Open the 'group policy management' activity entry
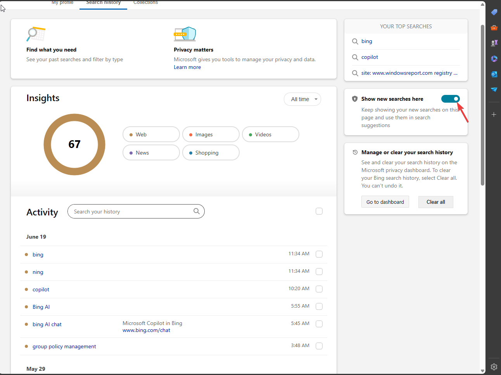This screenshot has width=501, height=375. click(x=64, y=346)
